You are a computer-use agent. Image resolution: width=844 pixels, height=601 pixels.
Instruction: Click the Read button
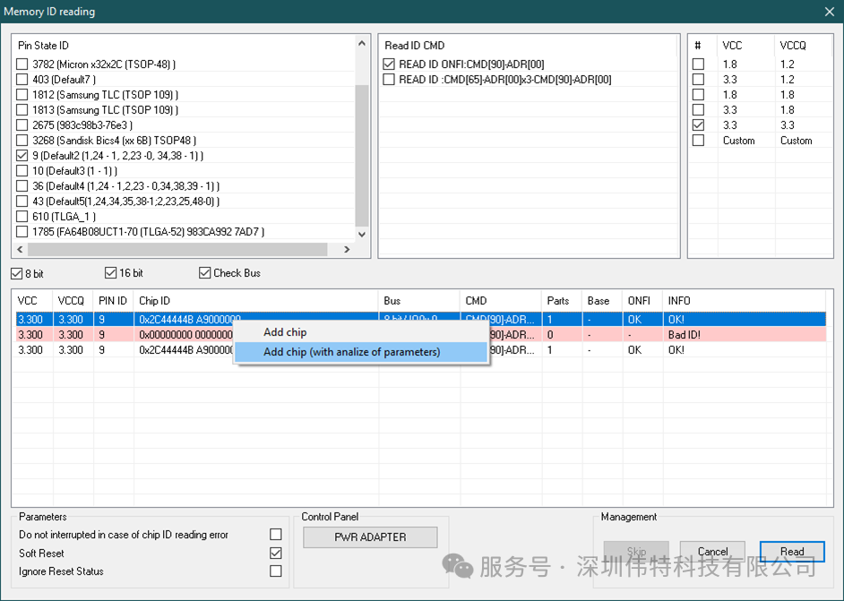point(791,552)
